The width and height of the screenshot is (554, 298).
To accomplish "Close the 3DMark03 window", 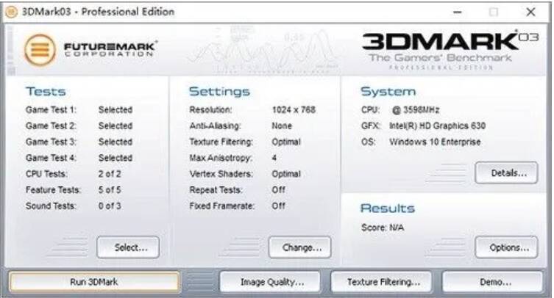I will [530, 12].
